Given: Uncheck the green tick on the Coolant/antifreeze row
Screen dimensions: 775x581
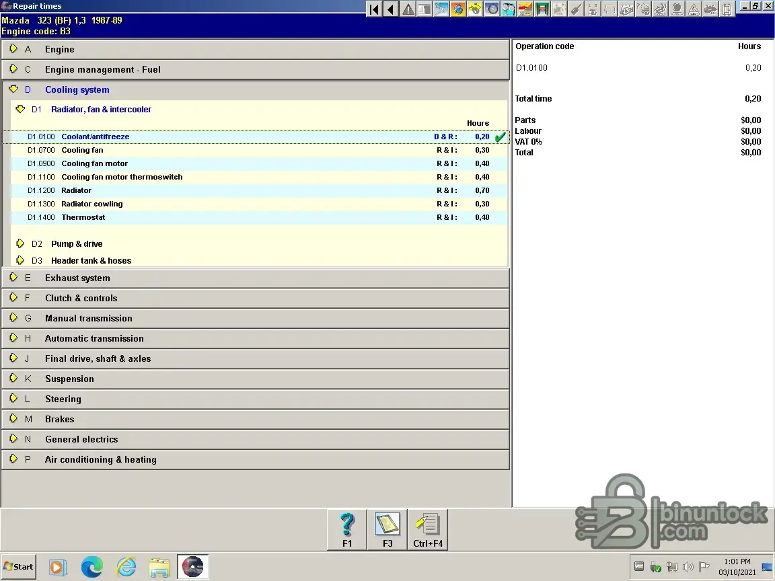Looking at the screenshot, I should pos(501,137).
